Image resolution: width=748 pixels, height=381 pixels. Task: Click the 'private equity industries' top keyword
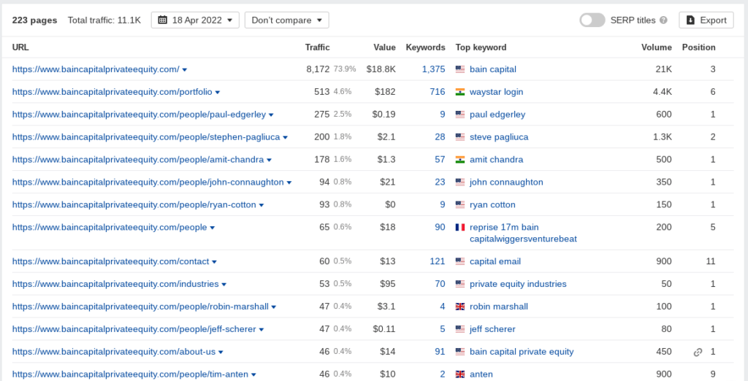518,284
